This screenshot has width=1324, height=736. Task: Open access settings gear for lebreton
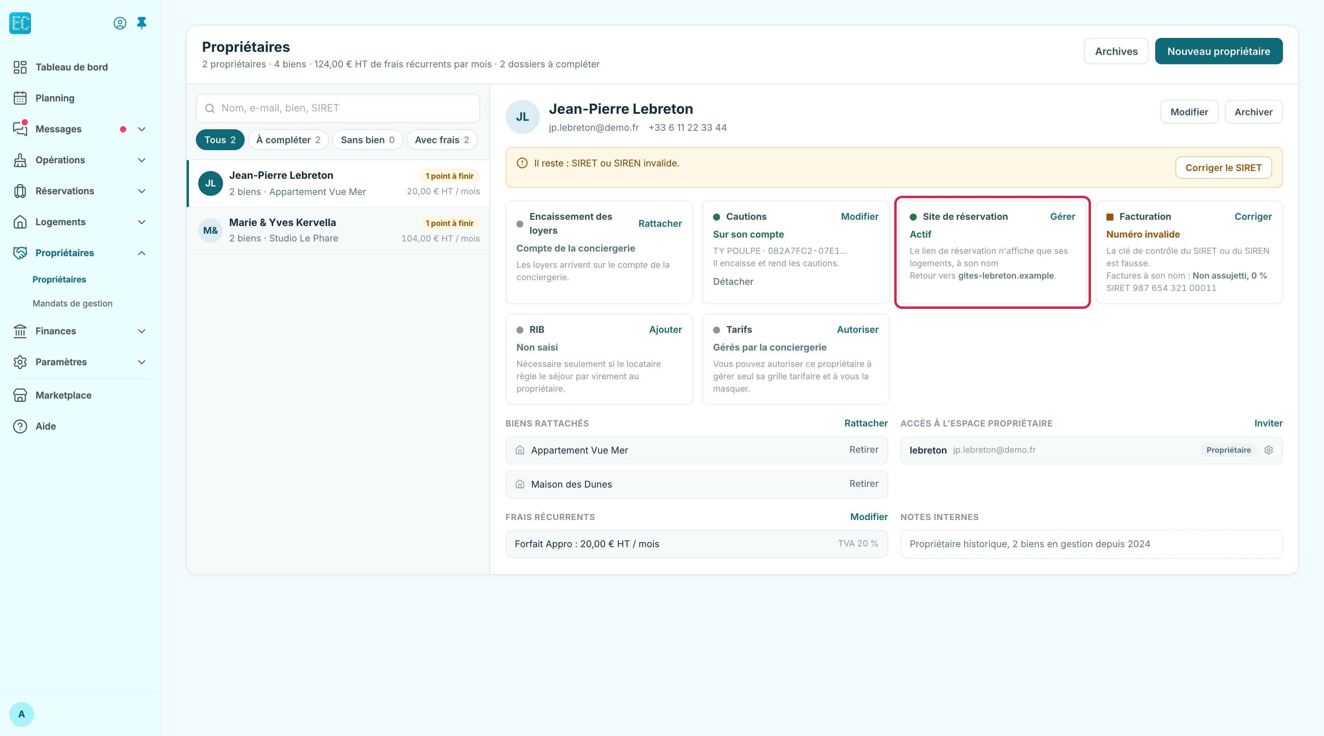(x=1269, y=450)
